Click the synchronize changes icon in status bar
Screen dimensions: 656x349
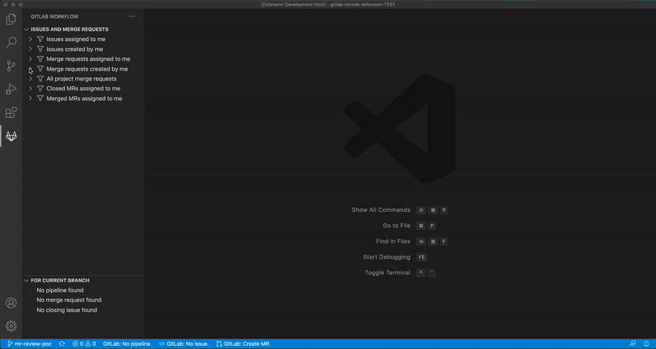click(62, 344)
